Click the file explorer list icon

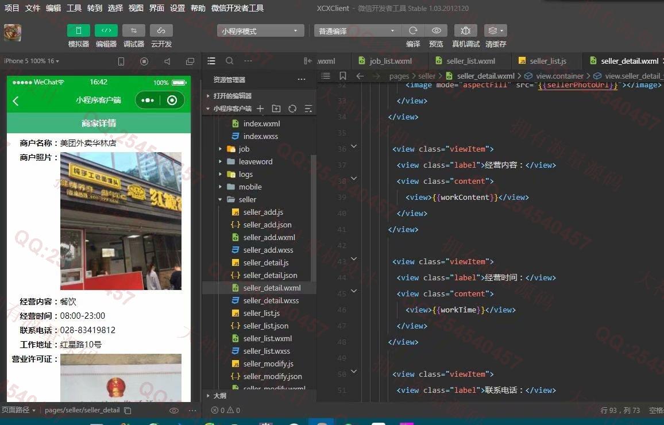tap(211, 61)
